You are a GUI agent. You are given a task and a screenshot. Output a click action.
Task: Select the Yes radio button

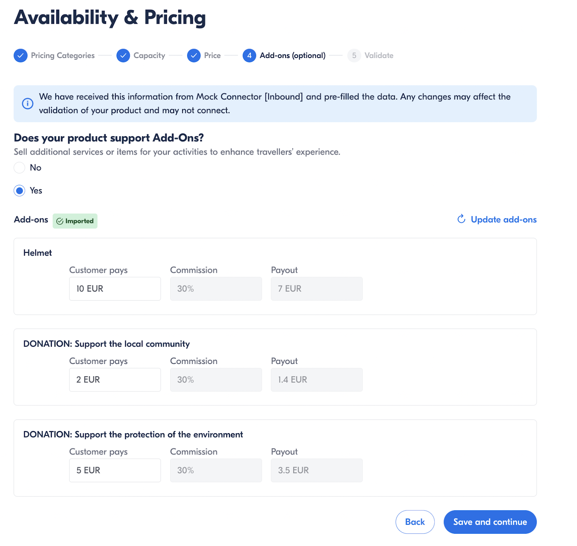click(19, 191)
